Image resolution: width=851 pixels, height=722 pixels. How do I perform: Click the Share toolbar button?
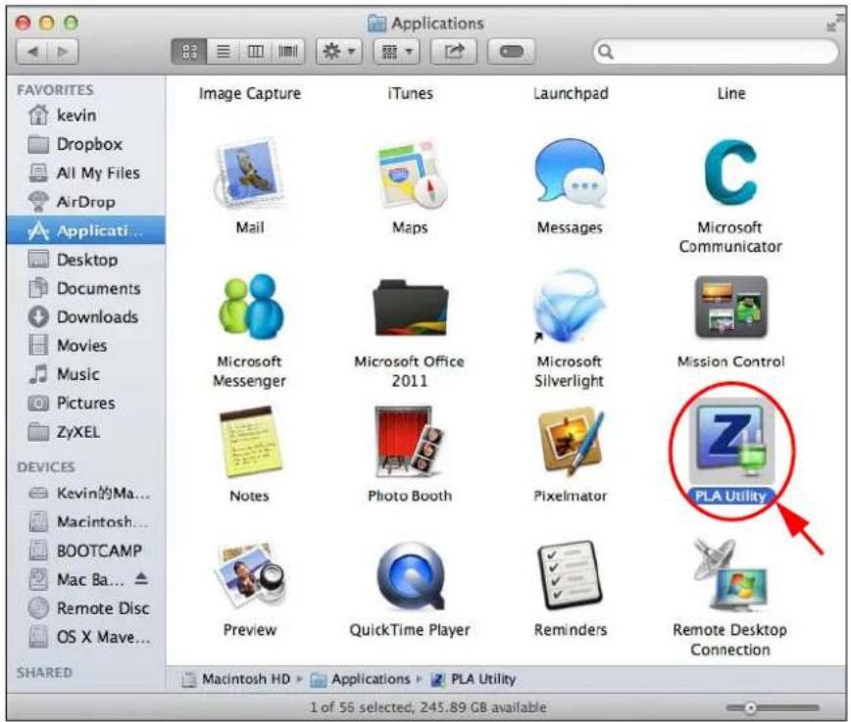coord(454,52)
